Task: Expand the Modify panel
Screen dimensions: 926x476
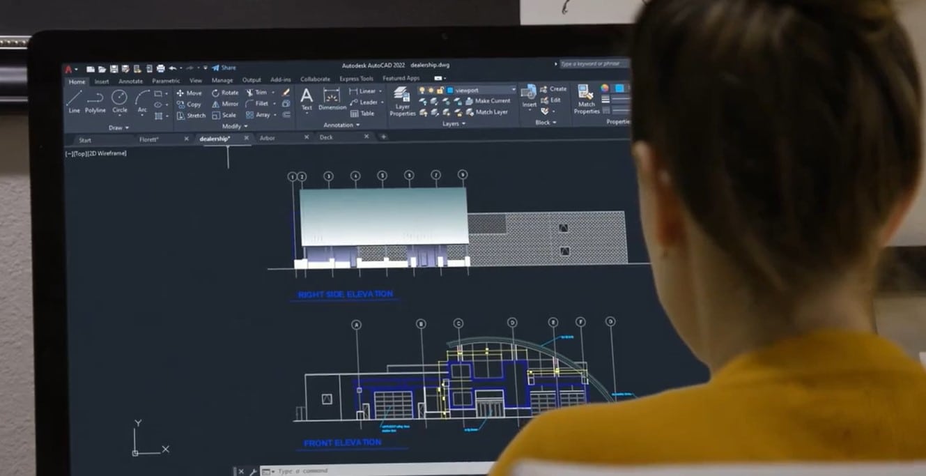Action: (x=233, y=125)
